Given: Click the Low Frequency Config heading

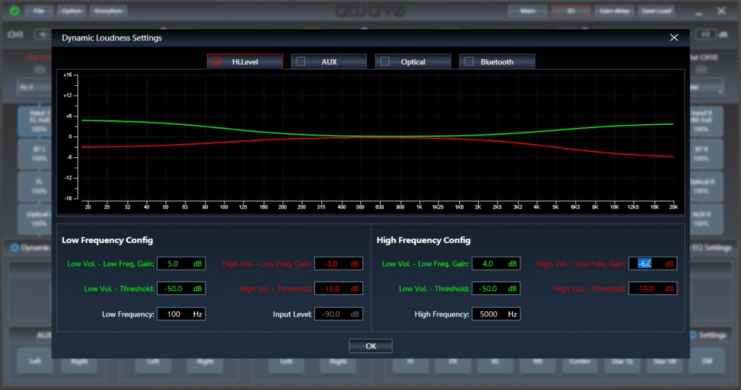Looking at the screenshot, I should (x=107, y=240).
